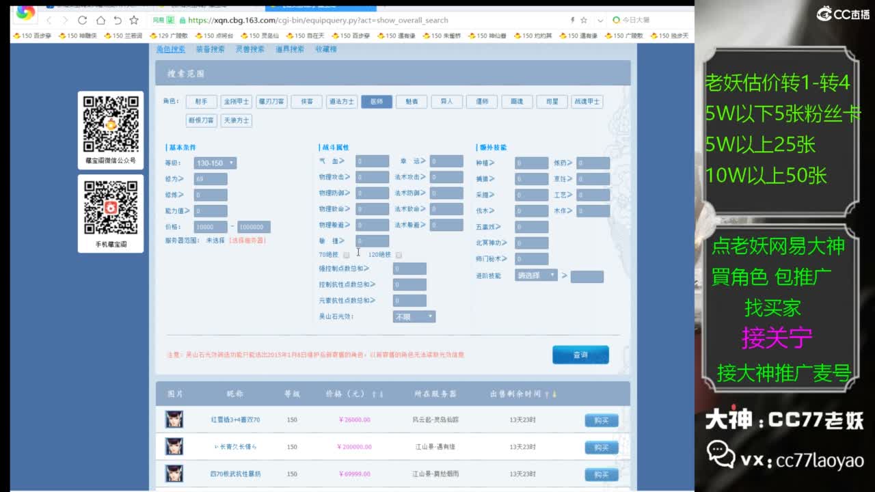The image size is (875, 492).
Task: Click the flag icon right of the address bar
Action: (573, 20)
